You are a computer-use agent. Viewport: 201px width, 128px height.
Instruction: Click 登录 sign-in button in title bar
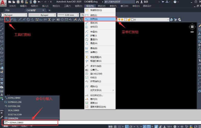pos(146,2)
